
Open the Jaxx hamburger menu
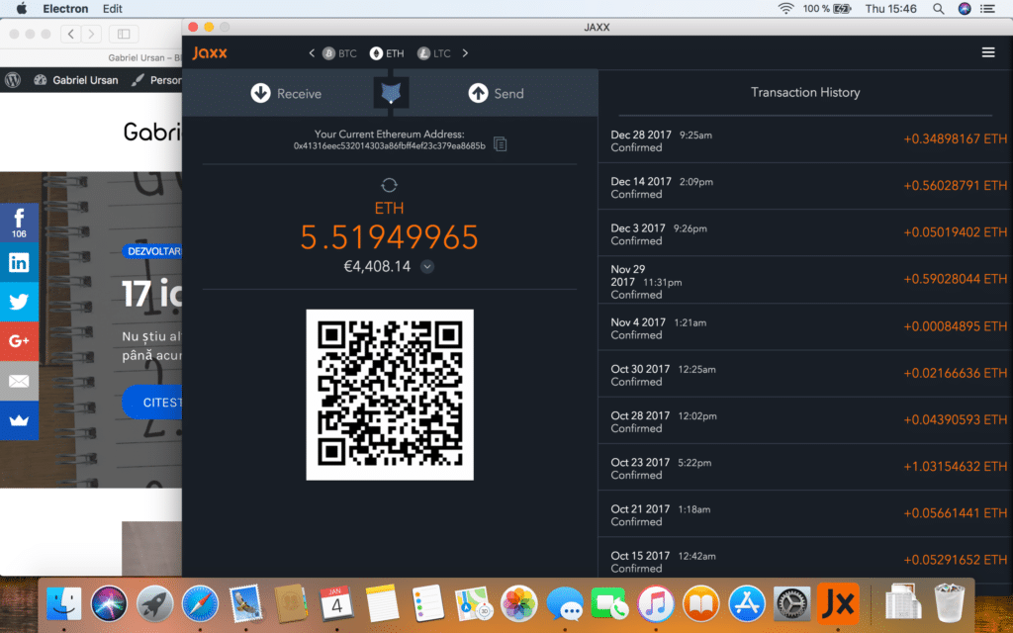[x=988, y=52]
